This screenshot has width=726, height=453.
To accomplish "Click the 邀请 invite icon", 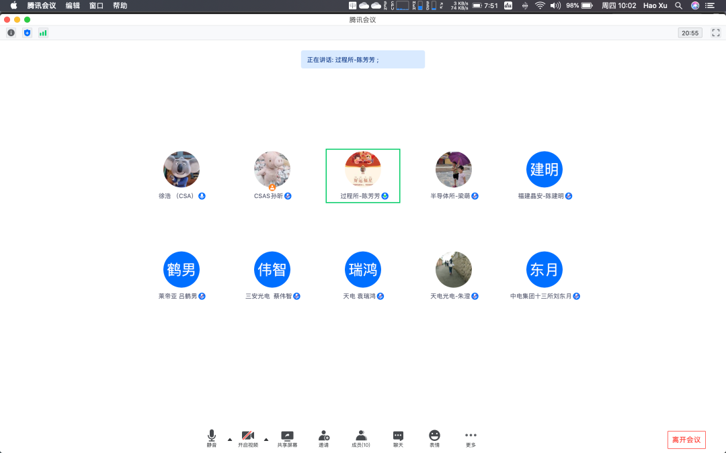I will pos(324,438).
